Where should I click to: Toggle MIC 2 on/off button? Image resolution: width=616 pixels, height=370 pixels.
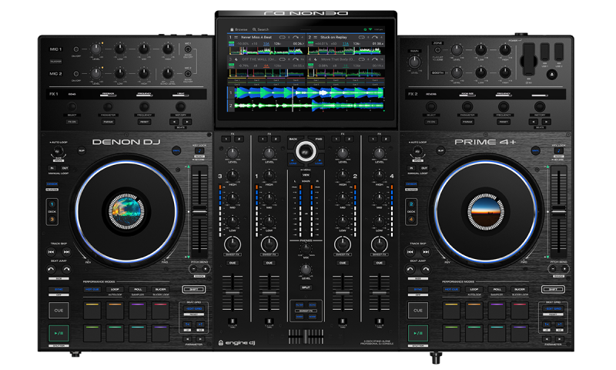coord(75,73)
